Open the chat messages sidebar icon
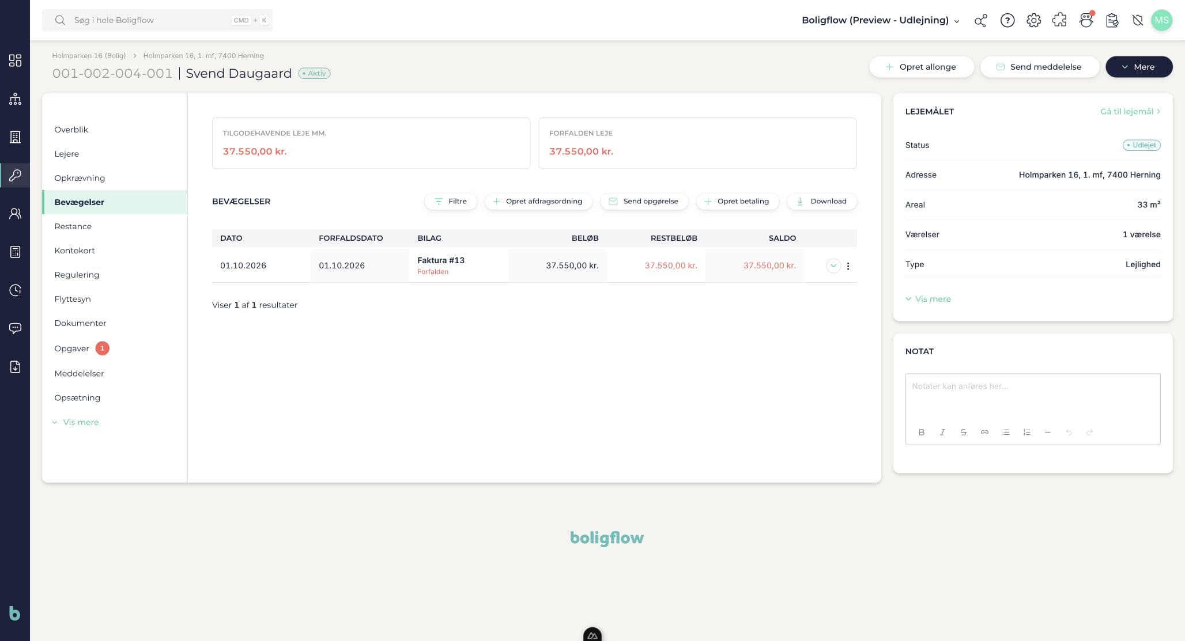Image resolution: width=1185 pixels, height=641 pixels. [15, 328]
